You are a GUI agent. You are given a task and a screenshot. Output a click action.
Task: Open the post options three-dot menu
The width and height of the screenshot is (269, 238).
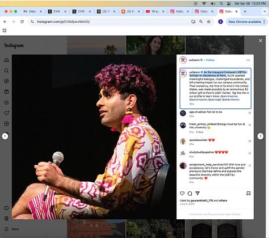[x=248, y=60]
